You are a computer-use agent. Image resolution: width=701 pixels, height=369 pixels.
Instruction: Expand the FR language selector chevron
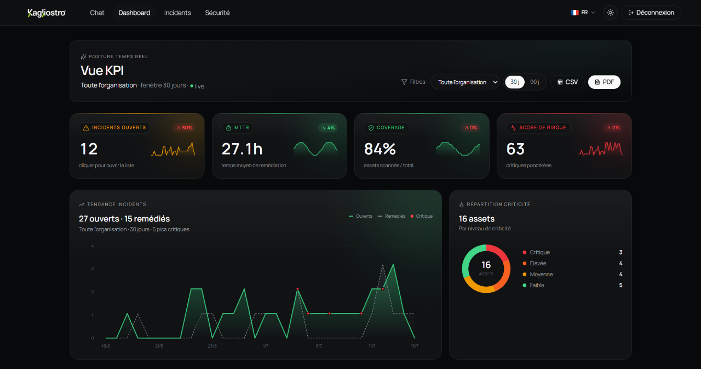pos(593,13)
